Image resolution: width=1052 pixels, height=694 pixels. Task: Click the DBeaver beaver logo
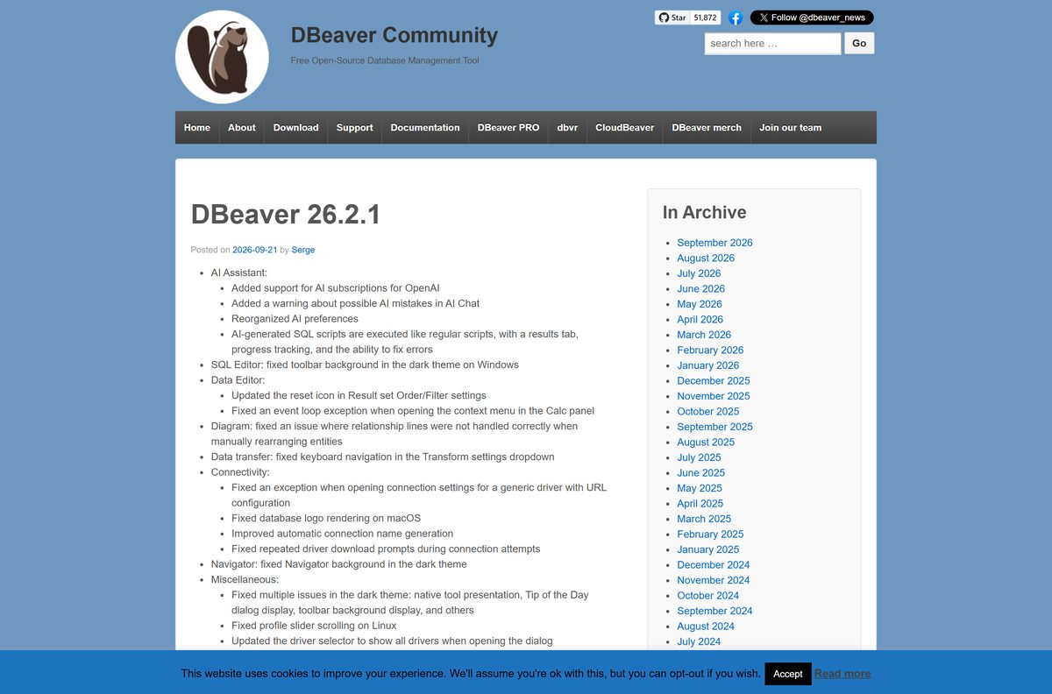coord(222,58)
